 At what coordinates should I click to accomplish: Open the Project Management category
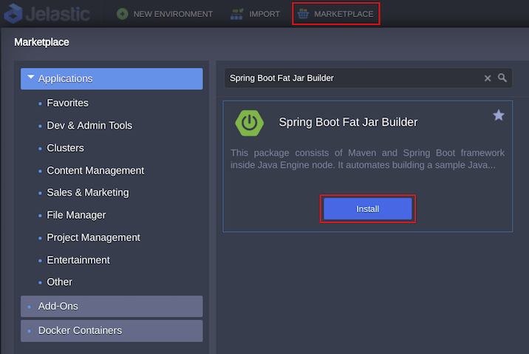pyautogui.click(x=93, y=237)
